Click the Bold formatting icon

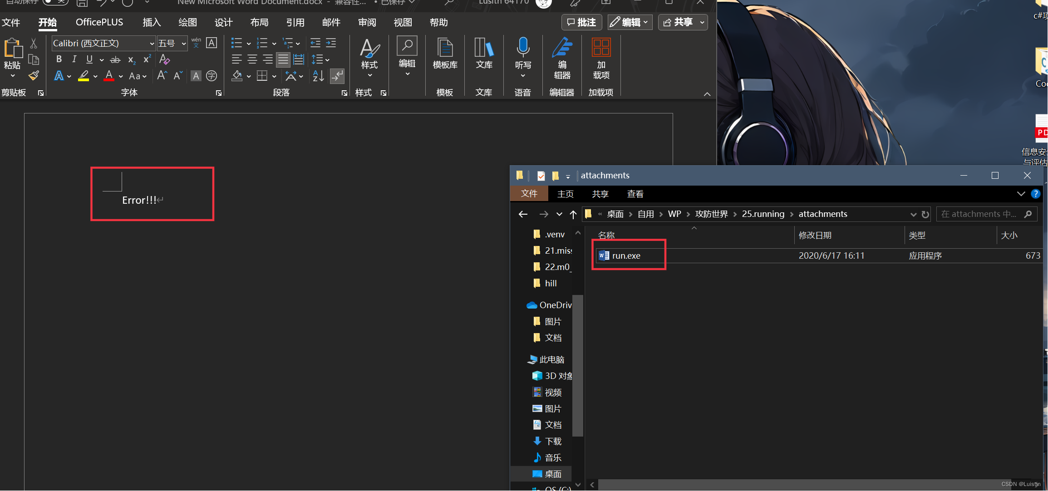59,59
